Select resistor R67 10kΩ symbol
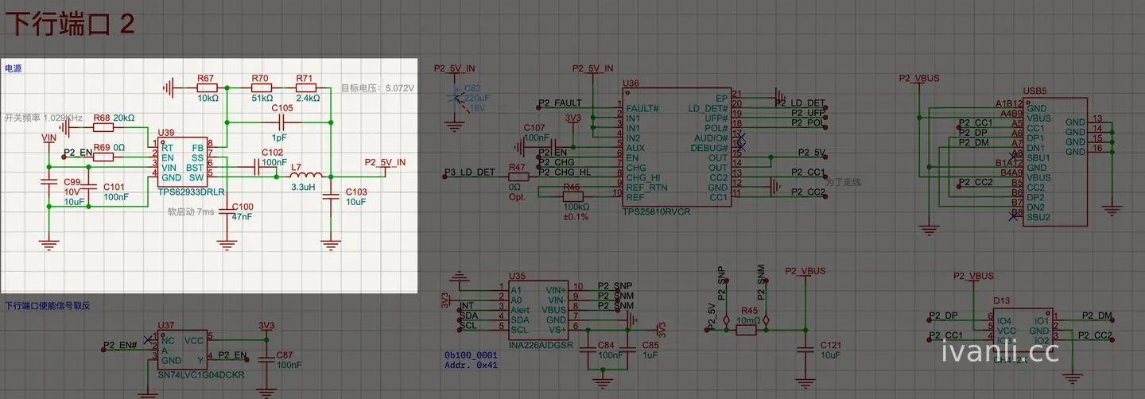Screen dimensions: 1145x399 tap(207, 87)
